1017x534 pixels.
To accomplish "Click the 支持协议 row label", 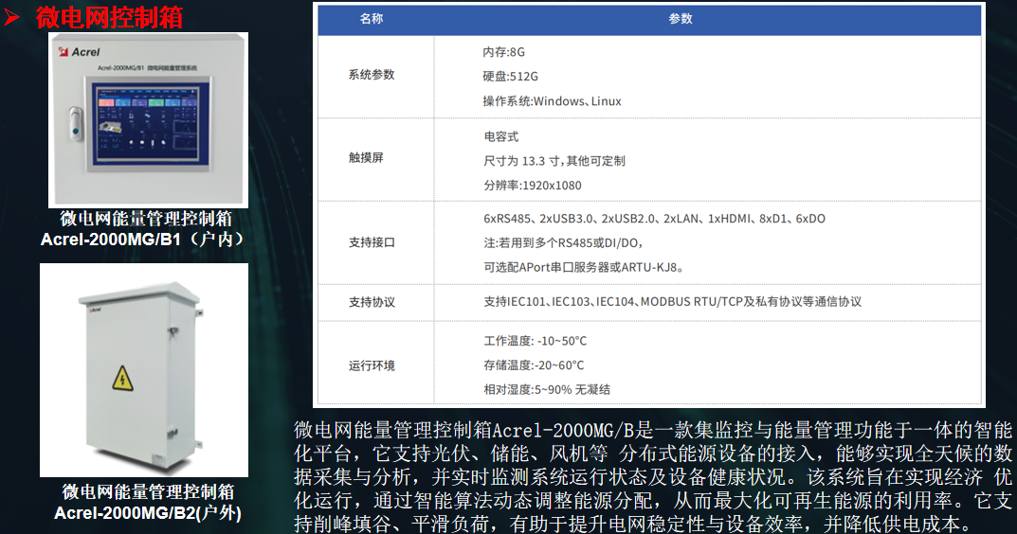I will click(372, 302).
